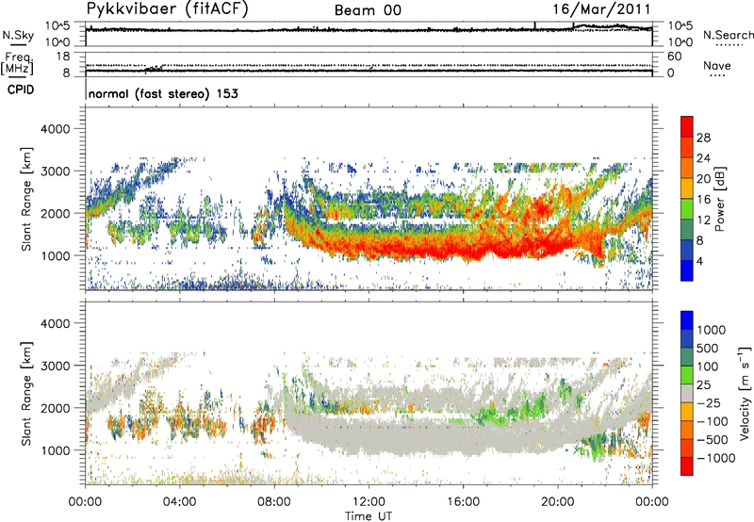Click the '60' tick on the Nave axis
The image size is (754, 522).
tap(674, 57)
